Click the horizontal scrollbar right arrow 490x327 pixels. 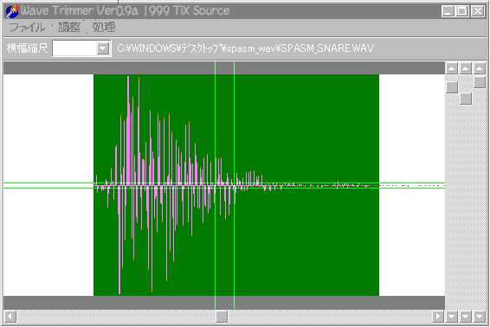[x=438, y=317]
